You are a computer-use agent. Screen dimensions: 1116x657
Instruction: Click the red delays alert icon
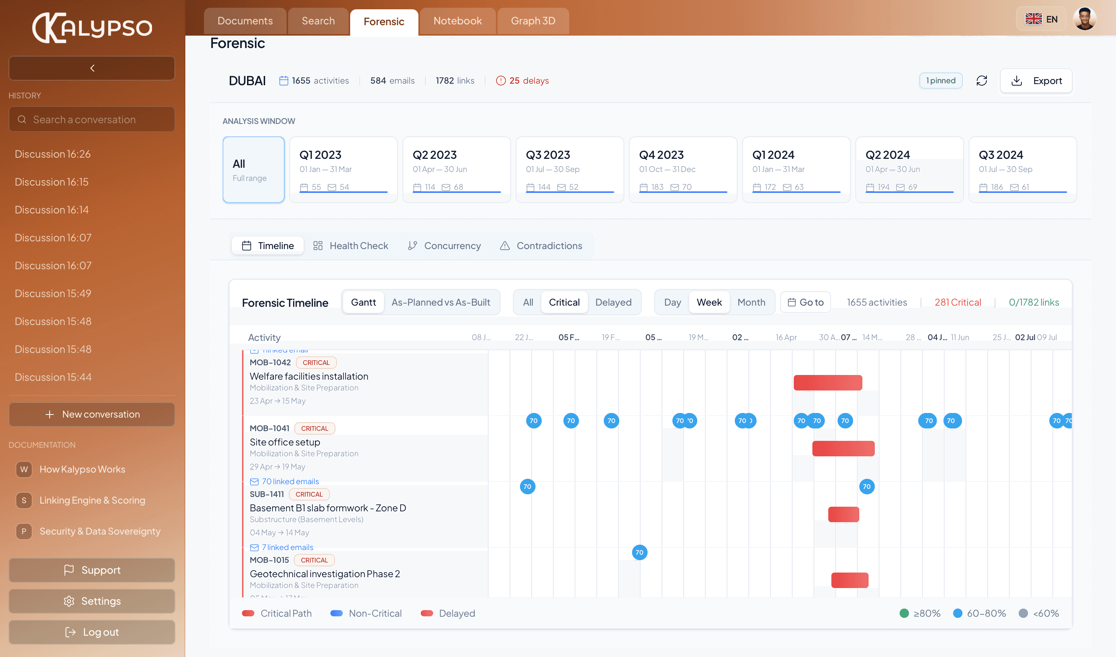(501, 81)
